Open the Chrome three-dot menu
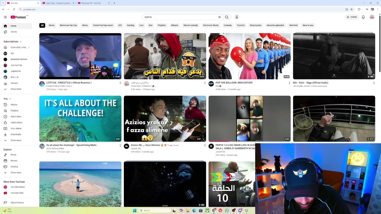Screen dimensions: 381x214 pyautogui.click(x=378, y=9)
